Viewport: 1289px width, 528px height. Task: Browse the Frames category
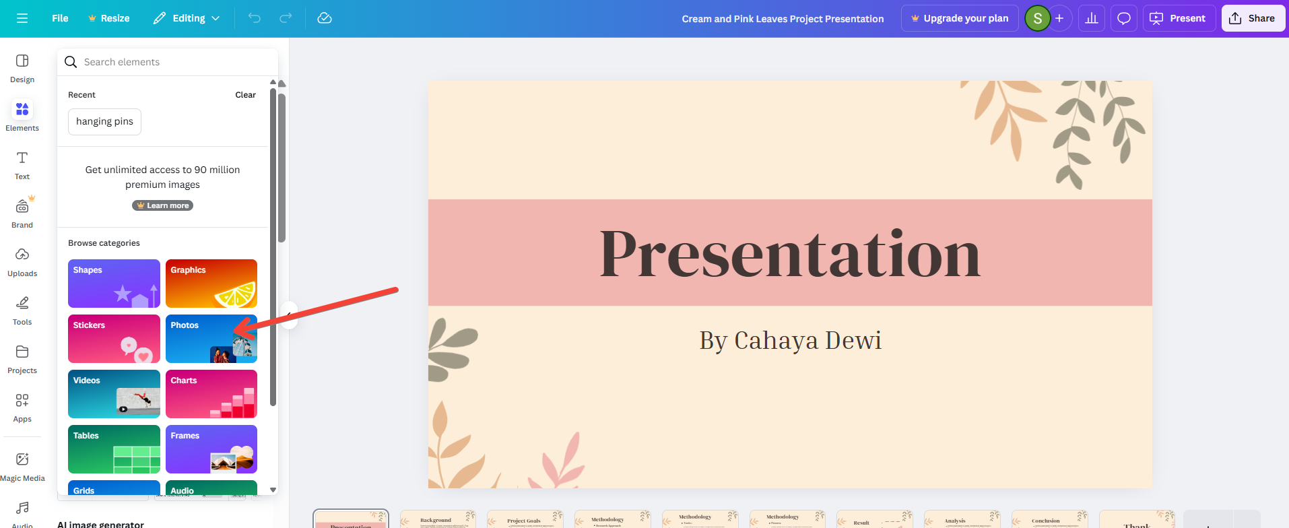[211, 449]
